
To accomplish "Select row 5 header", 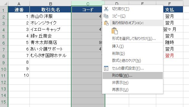I will (4, 36).
